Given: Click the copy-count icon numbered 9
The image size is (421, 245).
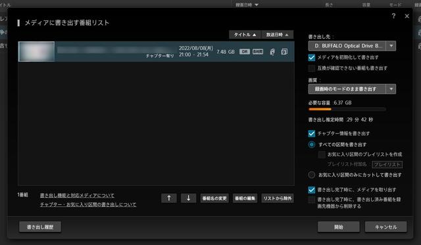Looking at the screenshot, I should (x=284, y=52).
